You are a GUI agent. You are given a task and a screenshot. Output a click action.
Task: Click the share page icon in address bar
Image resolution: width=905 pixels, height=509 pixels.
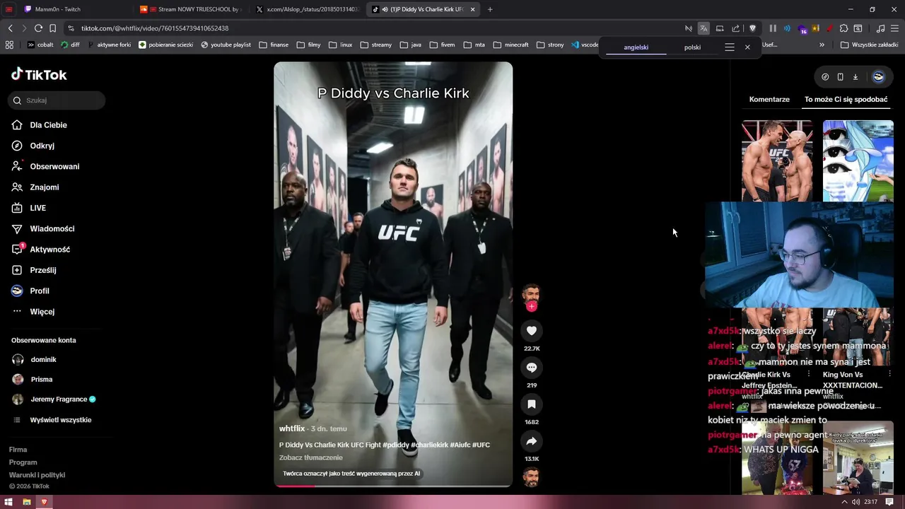[735, 28]
